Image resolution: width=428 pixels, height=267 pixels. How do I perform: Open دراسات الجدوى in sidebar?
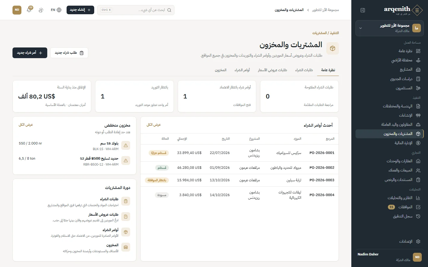(x=390, y=79)
